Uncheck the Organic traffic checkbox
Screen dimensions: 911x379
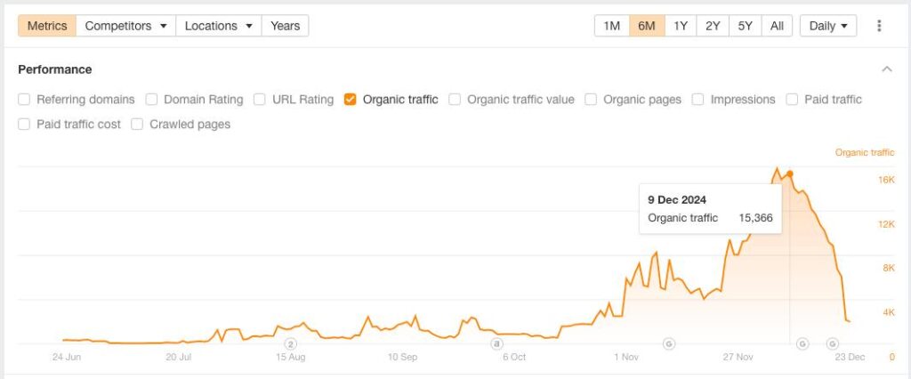(351, 100)
